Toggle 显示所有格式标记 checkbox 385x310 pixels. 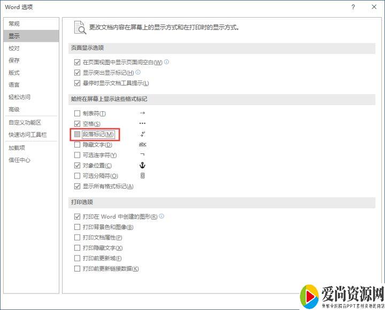(x=78, y=187)
